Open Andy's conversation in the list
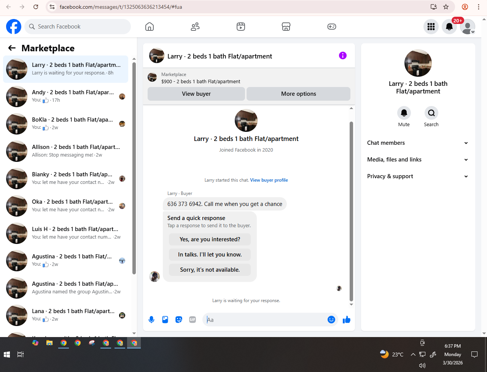Screen dimensions: 487x372 [66, 97]
